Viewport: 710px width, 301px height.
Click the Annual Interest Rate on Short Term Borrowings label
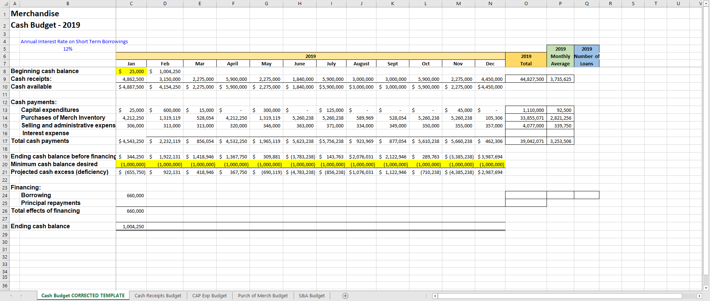coord(74,41)
